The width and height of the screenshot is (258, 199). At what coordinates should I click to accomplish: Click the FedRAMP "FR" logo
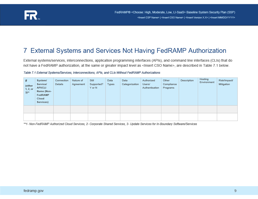(x=31, y=15)
